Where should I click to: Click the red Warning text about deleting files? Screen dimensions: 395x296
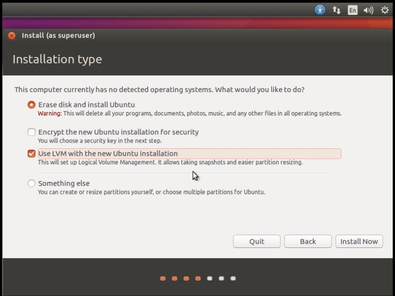tap(189, 114)
